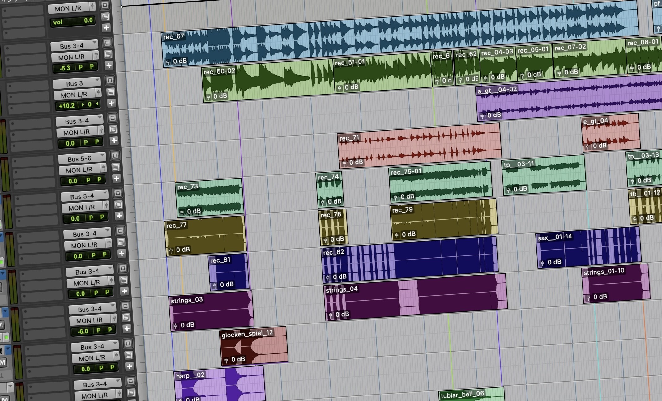Expand blue track view triangle on -6.0 track
The width and height of the screenshot is (662, 401).
tap(5, 311)
